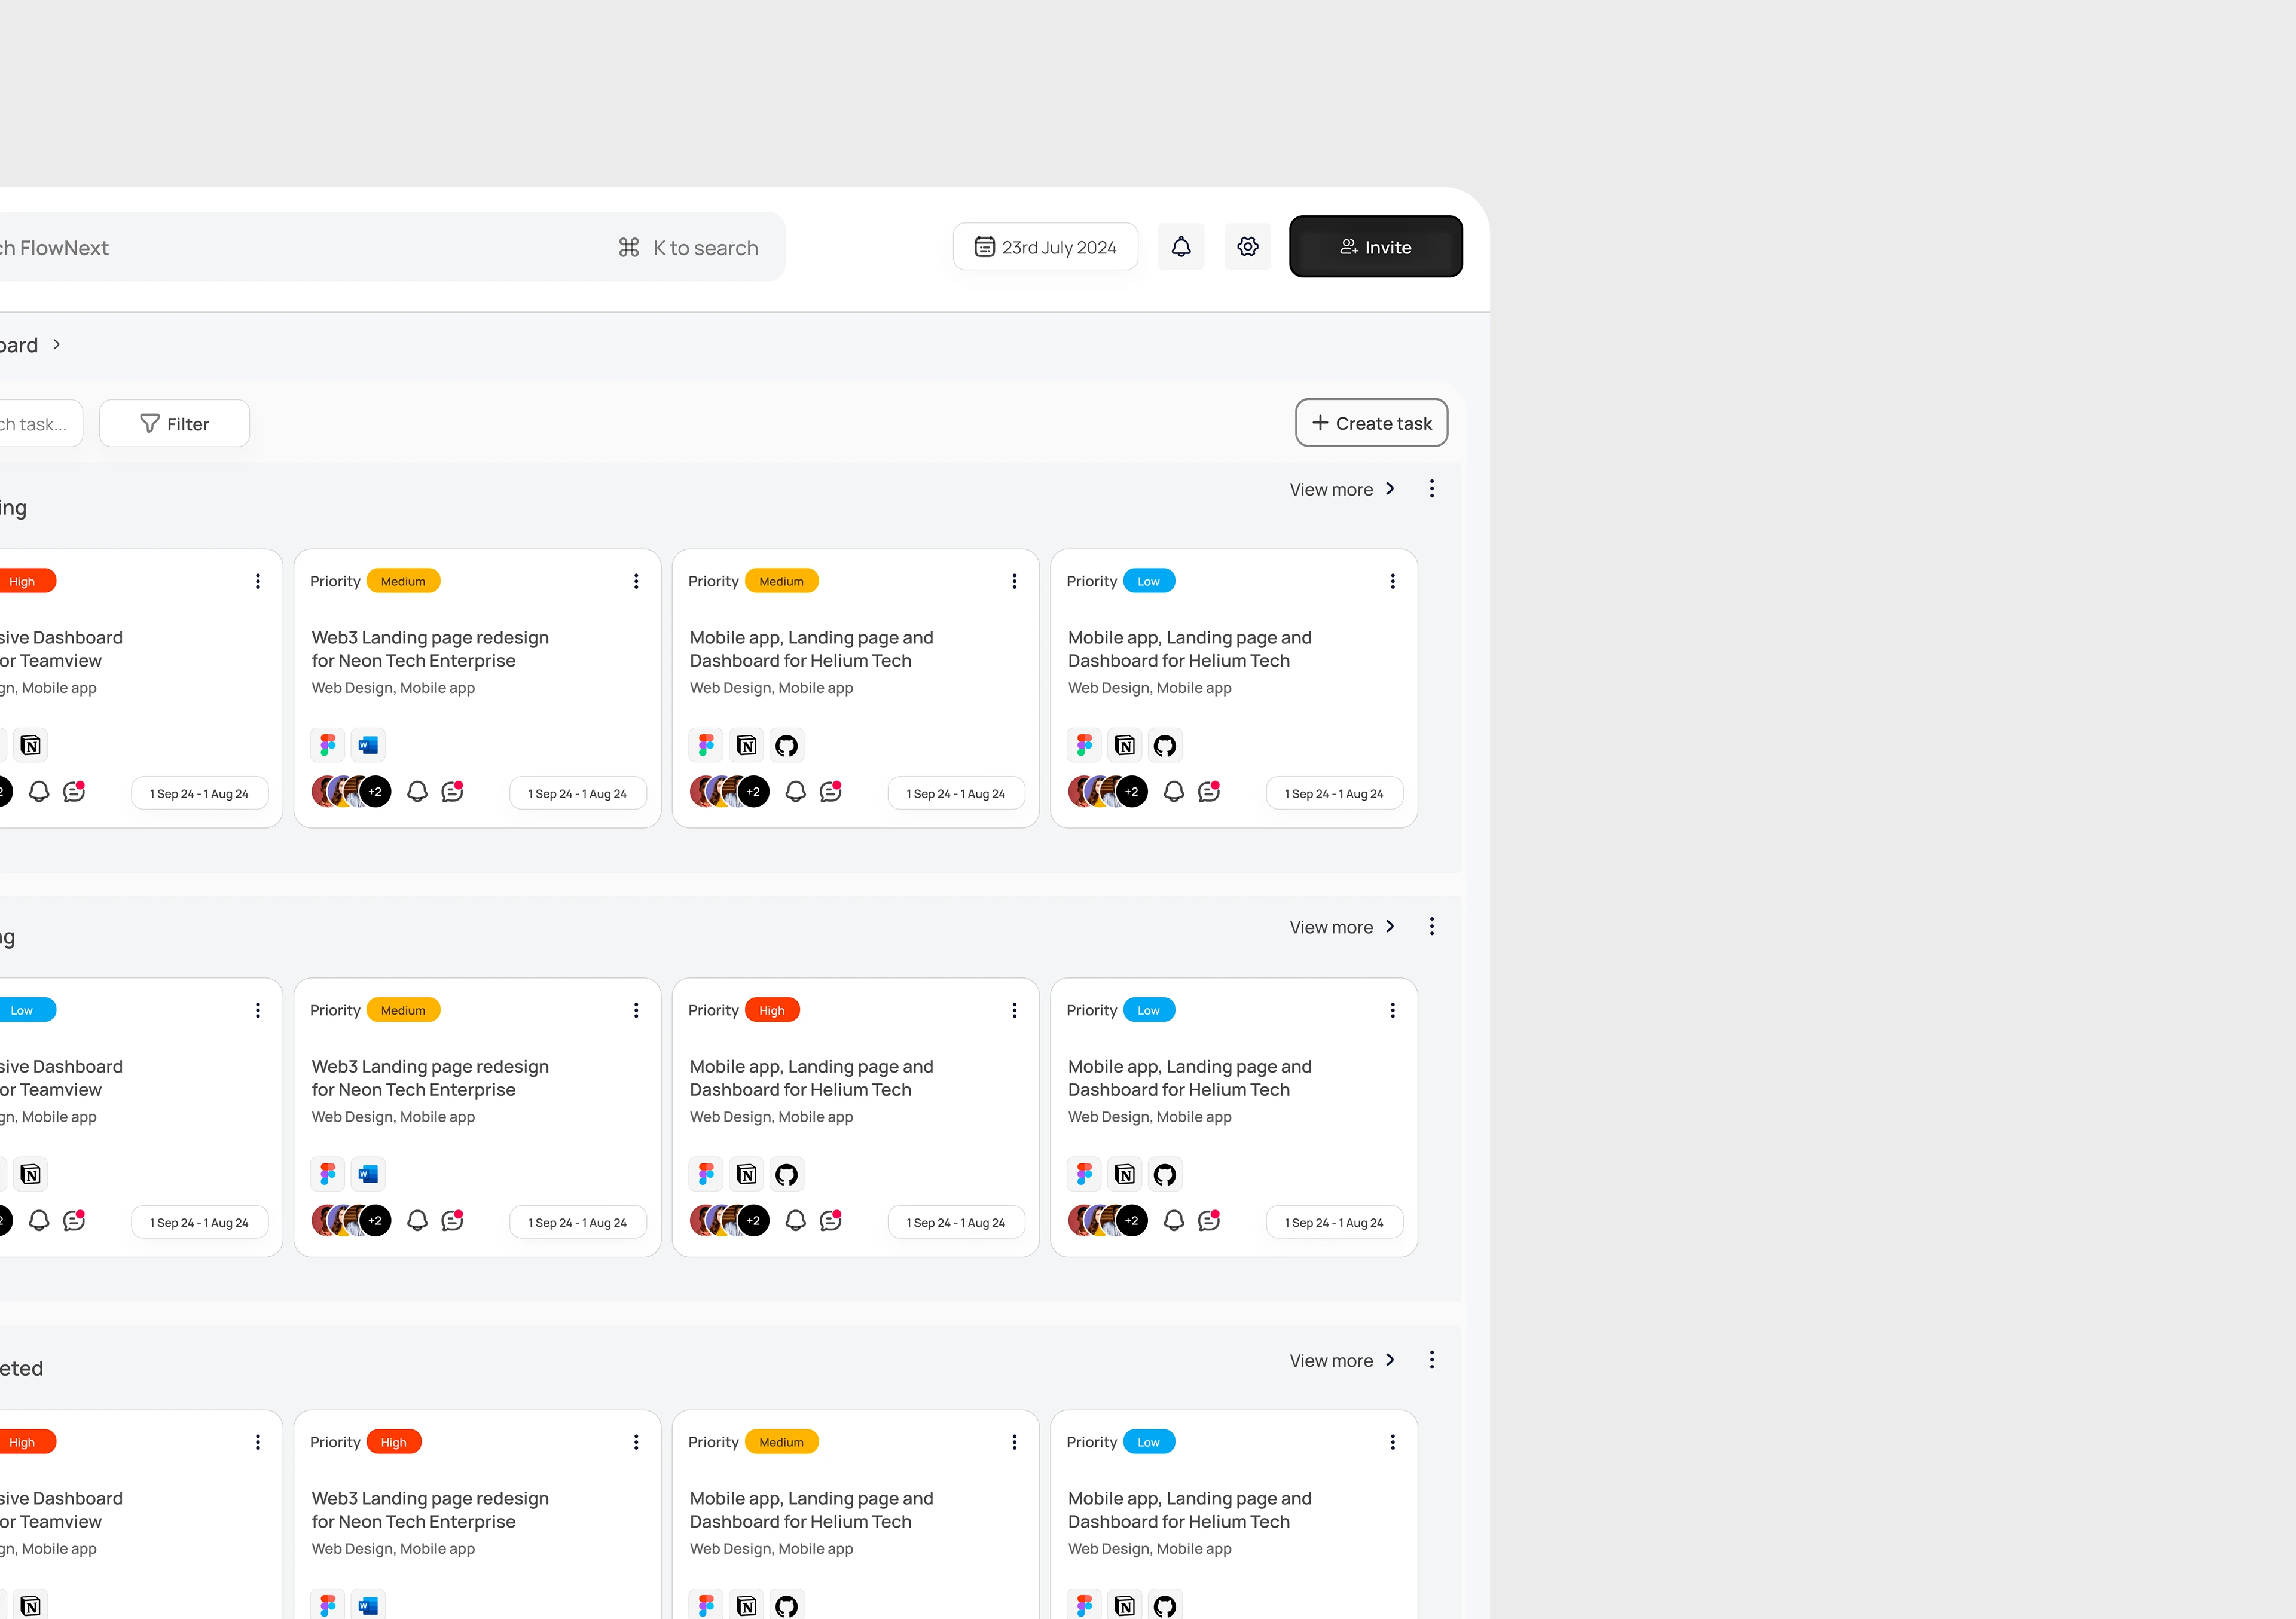Click the GitHub icon on first section's Low priority card
The width and height of the screenshot is (2296, 1619).
click(x=1164, y=745)
